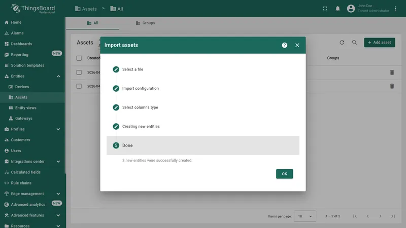Open the top-right three-dot user menu
406x228 pixels.
(x=395, y=9)
